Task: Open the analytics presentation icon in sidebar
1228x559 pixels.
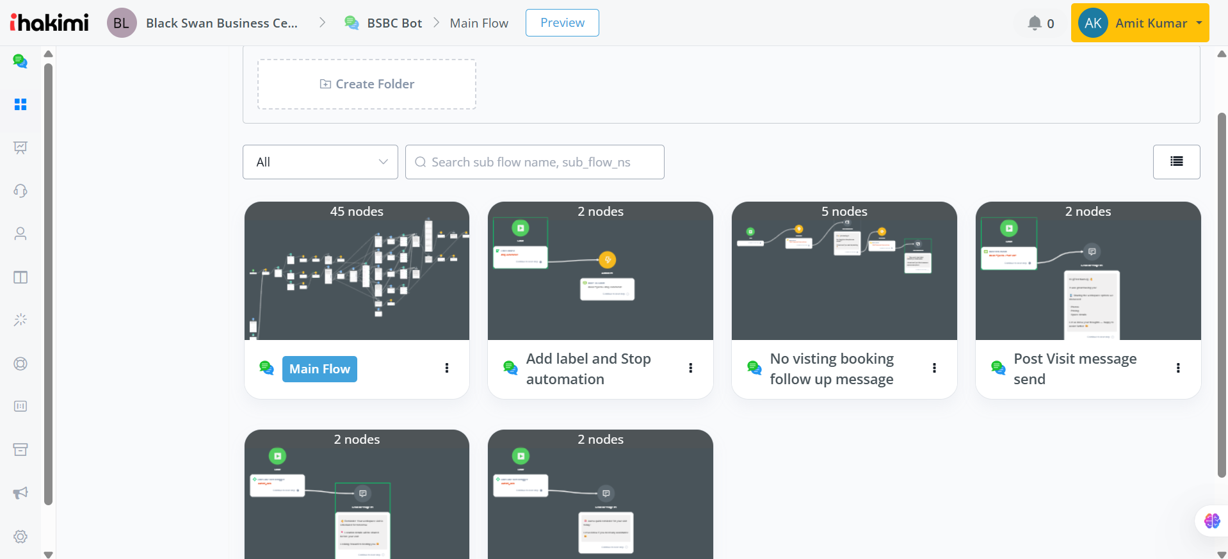Action: [20, 148]
